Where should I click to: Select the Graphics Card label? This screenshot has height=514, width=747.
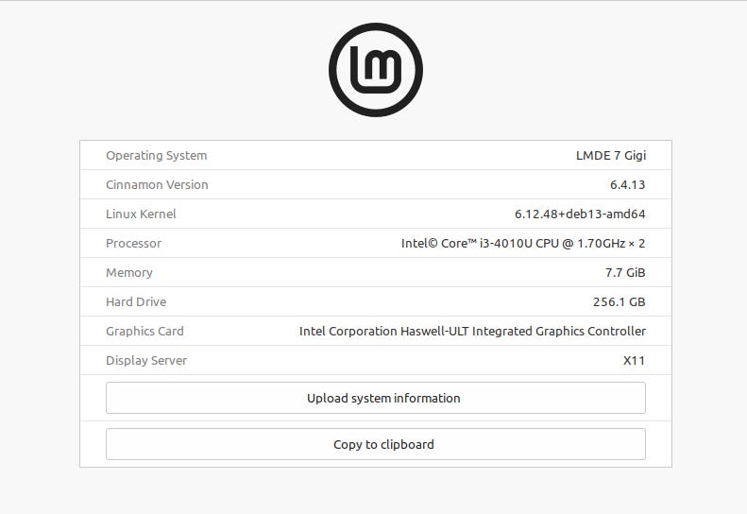[144, 331]
